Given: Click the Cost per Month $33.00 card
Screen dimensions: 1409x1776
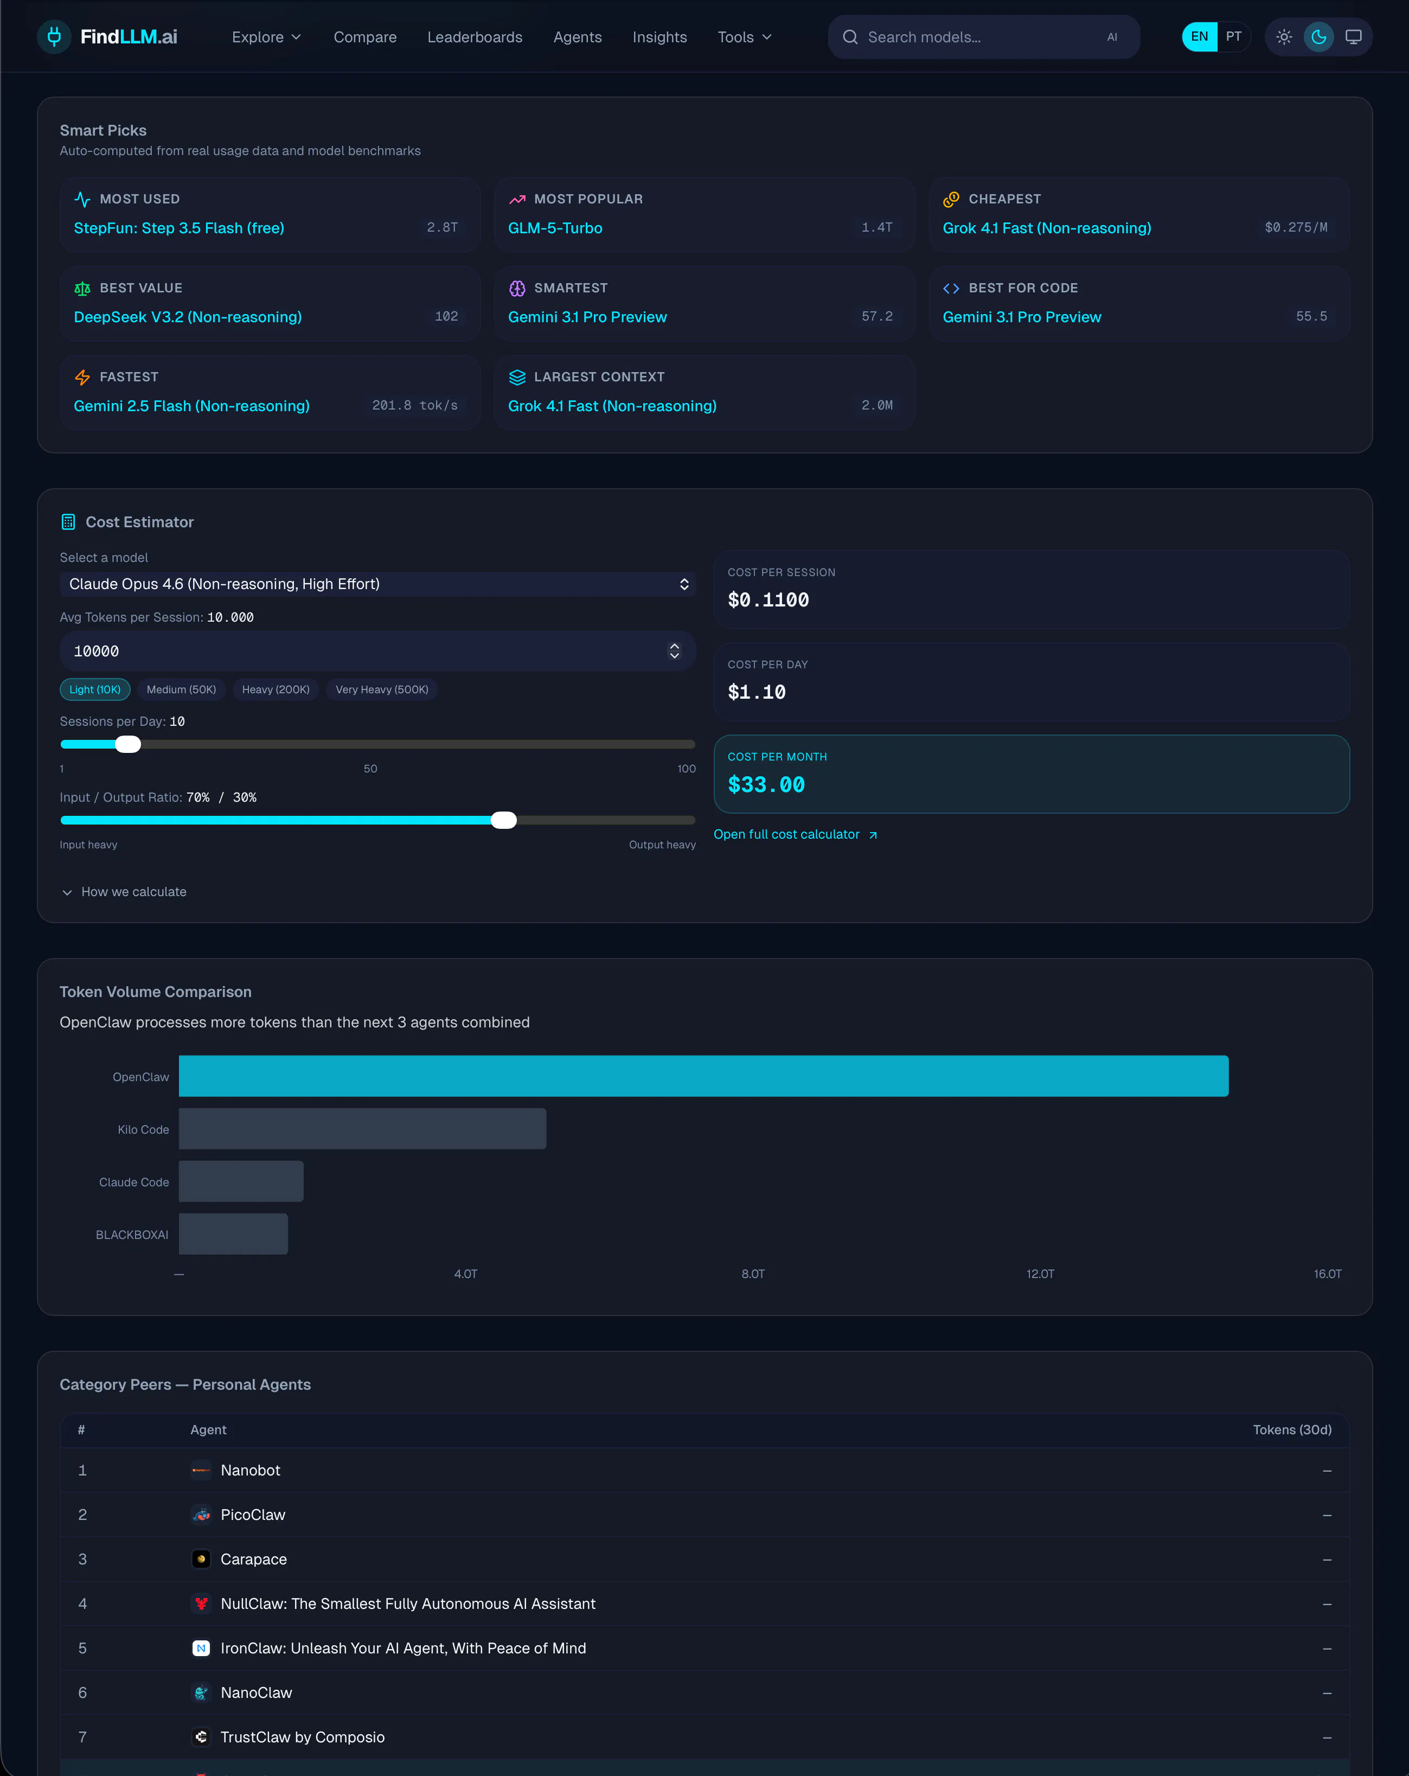Looking at the screenshot, I should [1031, 774].
